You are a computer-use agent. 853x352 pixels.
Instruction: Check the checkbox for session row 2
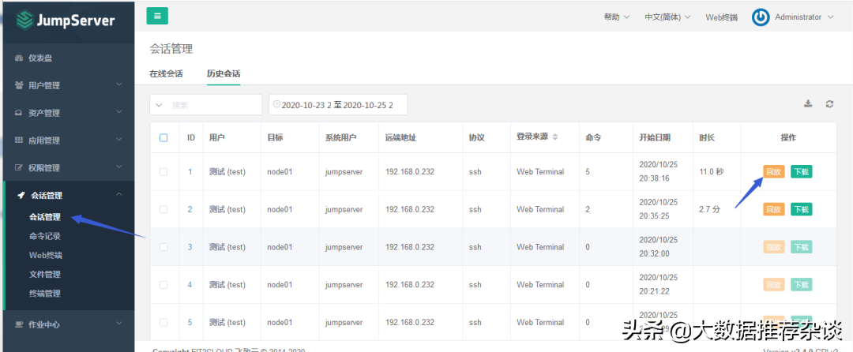163,209
